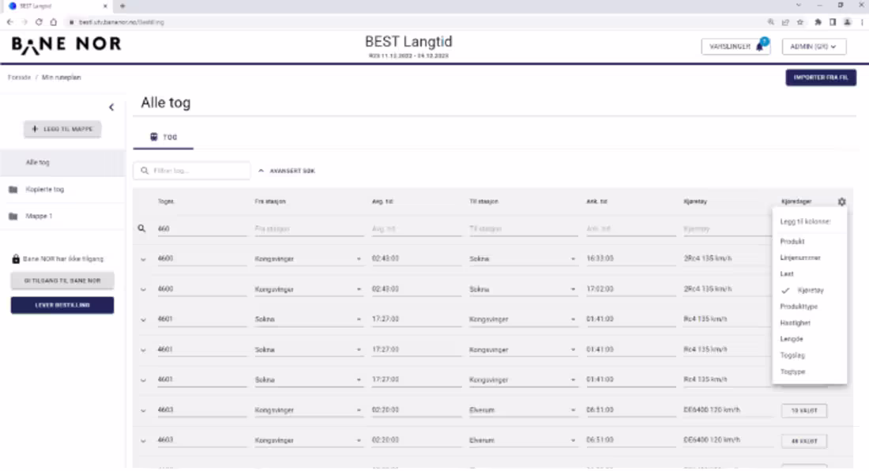Open the Kopierte tog folder entry
869x471 pixels.
tap(62, 190)
